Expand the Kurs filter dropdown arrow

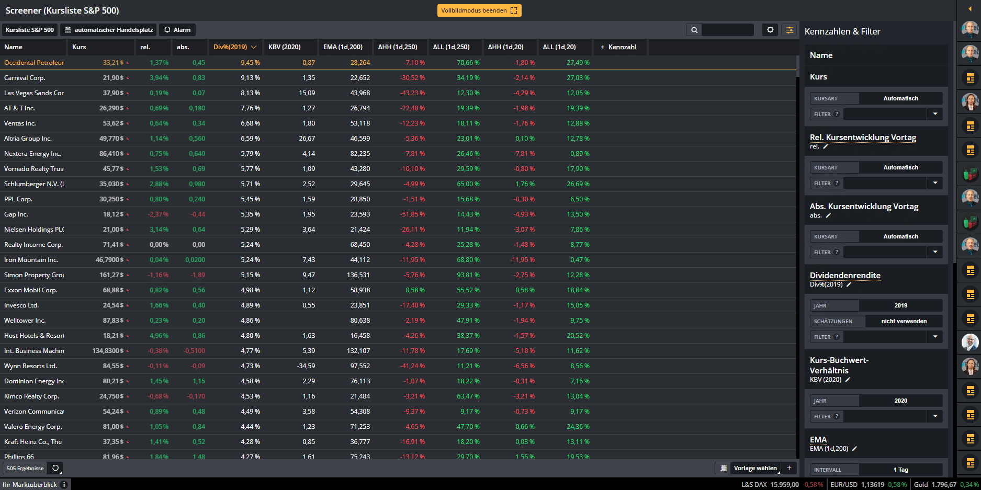point(935,114)
